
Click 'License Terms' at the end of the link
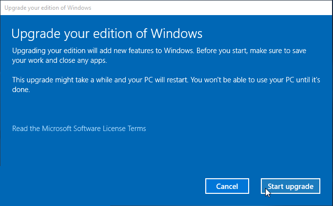pyautogui.click(x=124, y=129)
